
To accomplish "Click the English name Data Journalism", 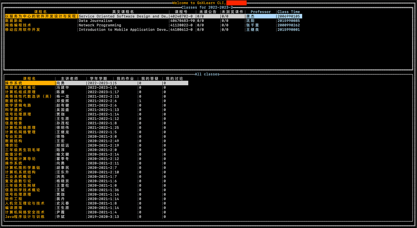I will point(96,21).
